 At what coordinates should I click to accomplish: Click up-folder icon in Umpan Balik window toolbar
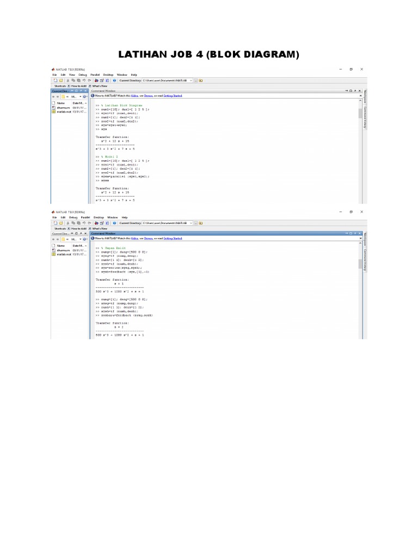click(x=201, y=223)
